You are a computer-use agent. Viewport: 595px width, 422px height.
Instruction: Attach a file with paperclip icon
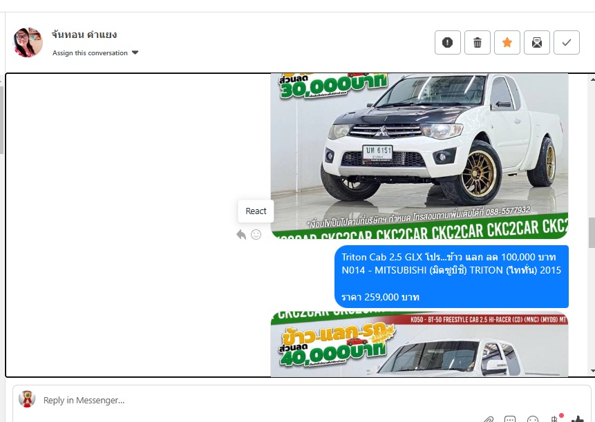489,419
